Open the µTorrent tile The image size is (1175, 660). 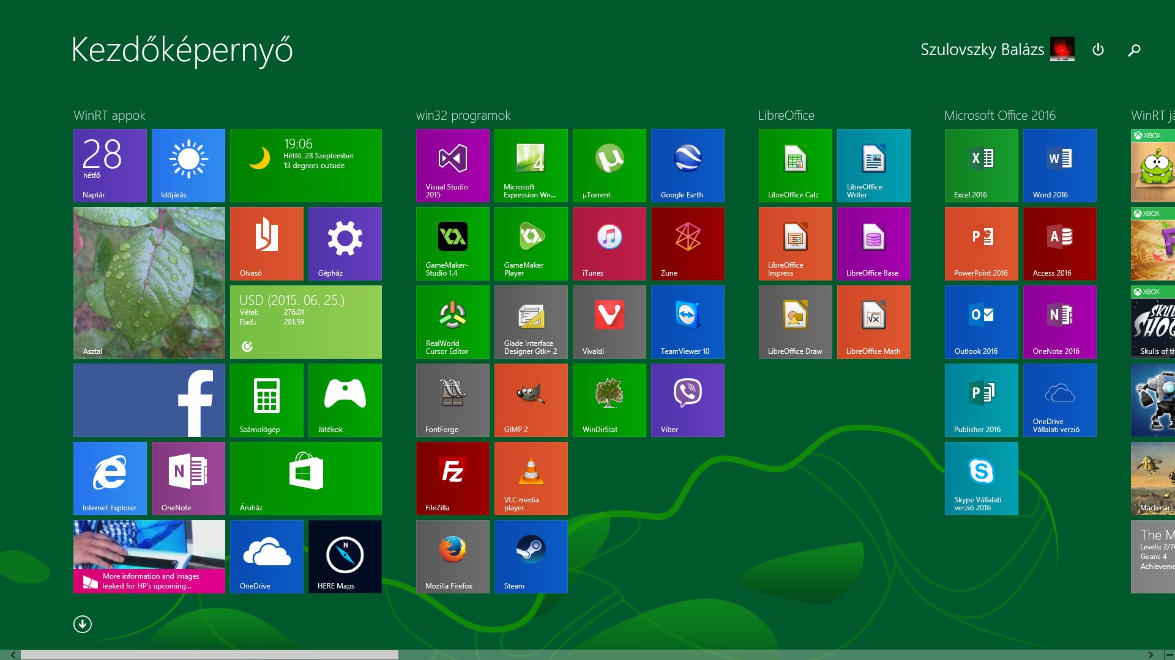click(x=610, y=166)
